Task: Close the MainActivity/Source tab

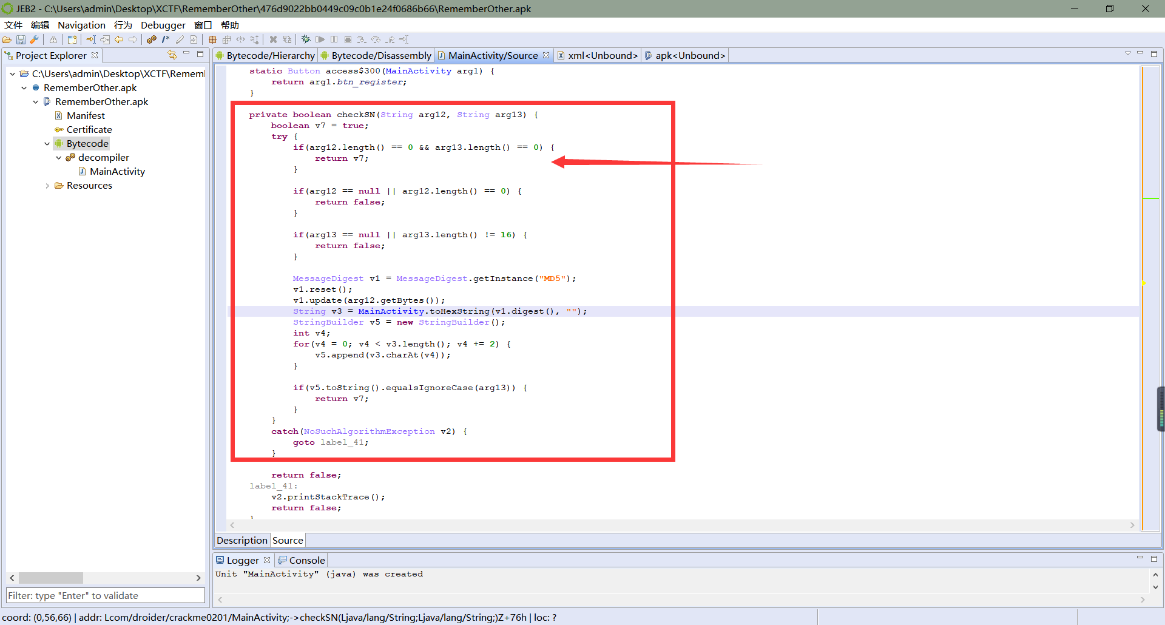Action: click(x=546, y=55)
